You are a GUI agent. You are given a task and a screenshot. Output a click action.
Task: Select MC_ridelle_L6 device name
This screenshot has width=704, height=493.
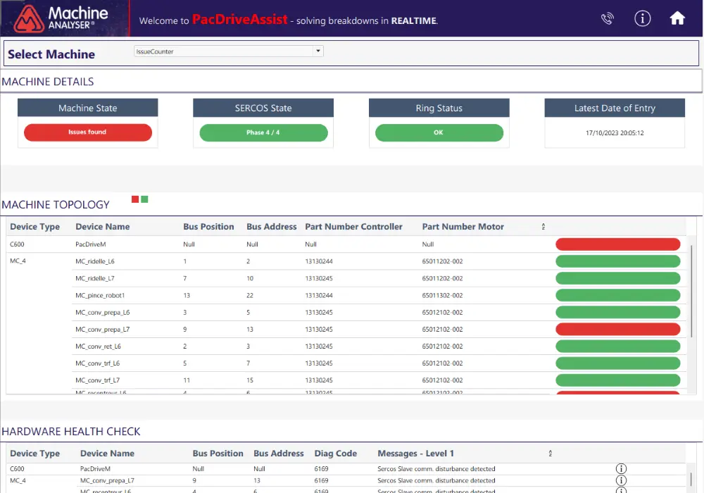coord(95,261)
